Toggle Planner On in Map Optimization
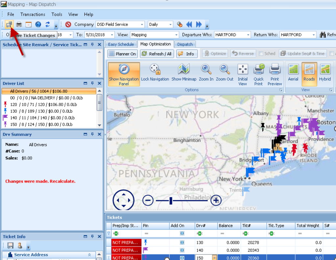 pos(122,53)
